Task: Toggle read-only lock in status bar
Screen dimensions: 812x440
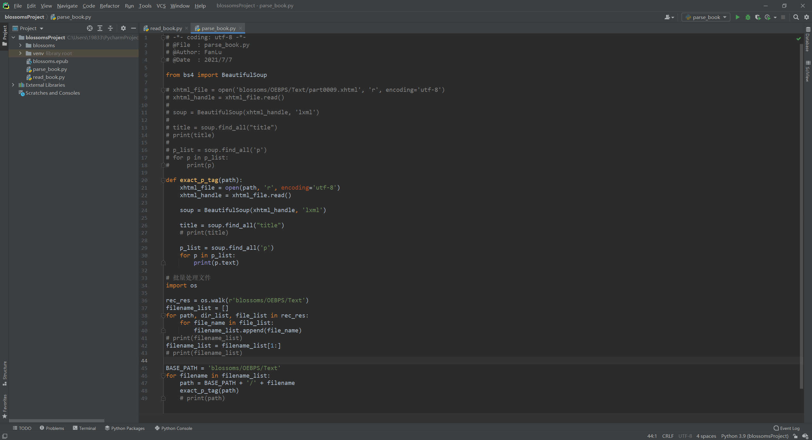Action: pyautogui.click(x=796, y=436)
